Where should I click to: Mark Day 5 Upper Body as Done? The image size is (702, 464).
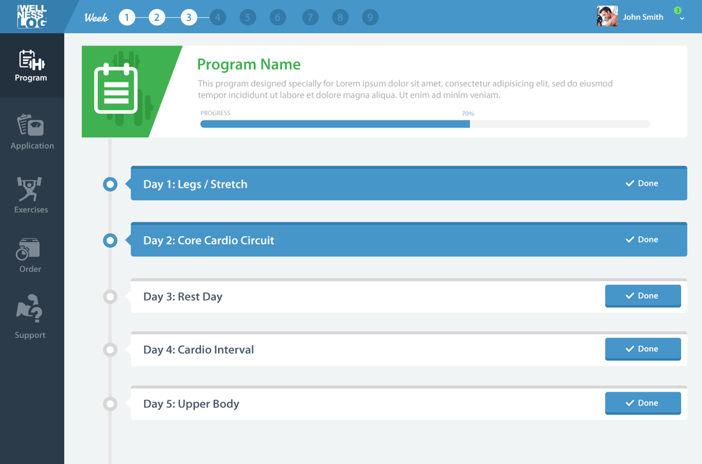click(643, 403)
